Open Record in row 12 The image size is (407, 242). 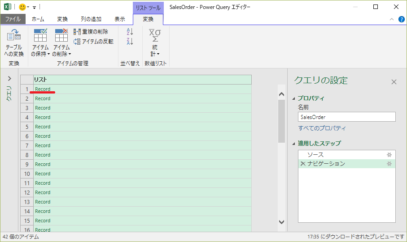pyautogui.click(x=43, y=192)
